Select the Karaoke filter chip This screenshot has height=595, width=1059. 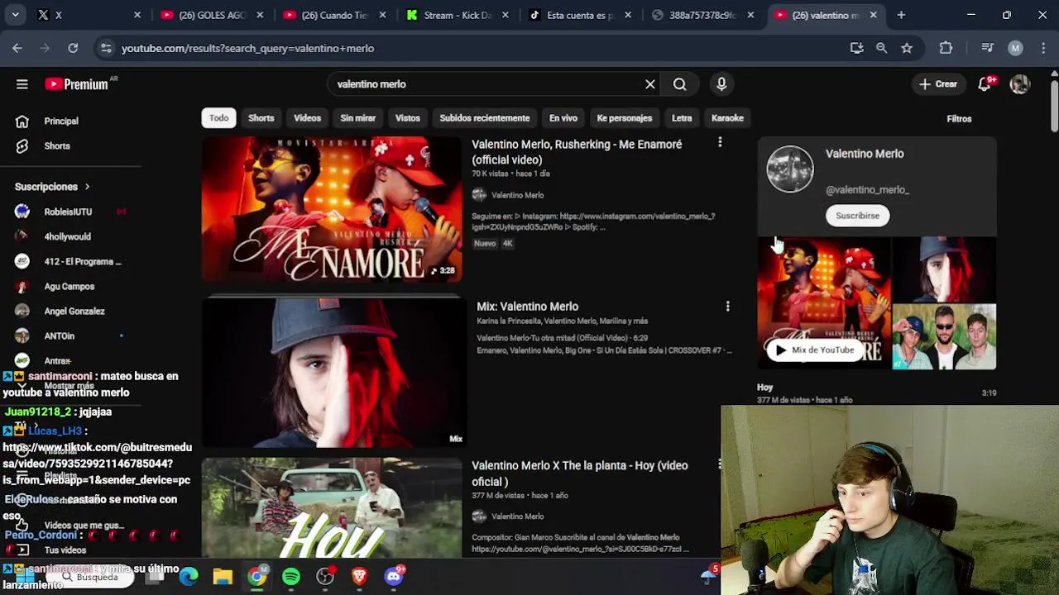click(727, 118)
